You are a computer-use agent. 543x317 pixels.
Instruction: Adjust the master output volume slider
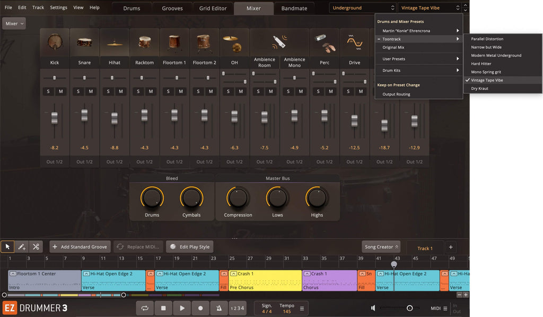[399, 308]
